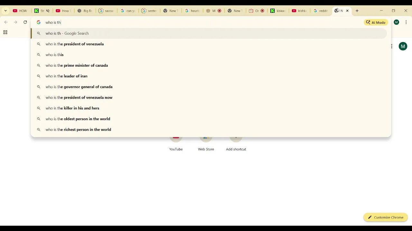Click search icon beside 'president of venezuela now'
This screenshot has height=231, width=412.
pyautogui.click(x=39, y=98)
